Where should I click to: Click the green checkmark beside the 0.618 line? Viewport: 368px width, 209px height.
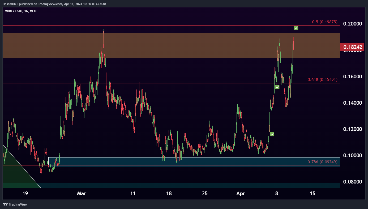pos(277,87)
